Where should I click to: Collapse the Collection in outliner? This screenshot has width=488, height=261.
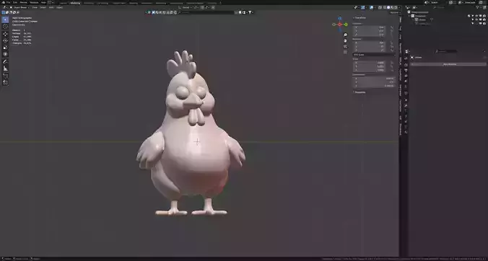pos(409,16)
